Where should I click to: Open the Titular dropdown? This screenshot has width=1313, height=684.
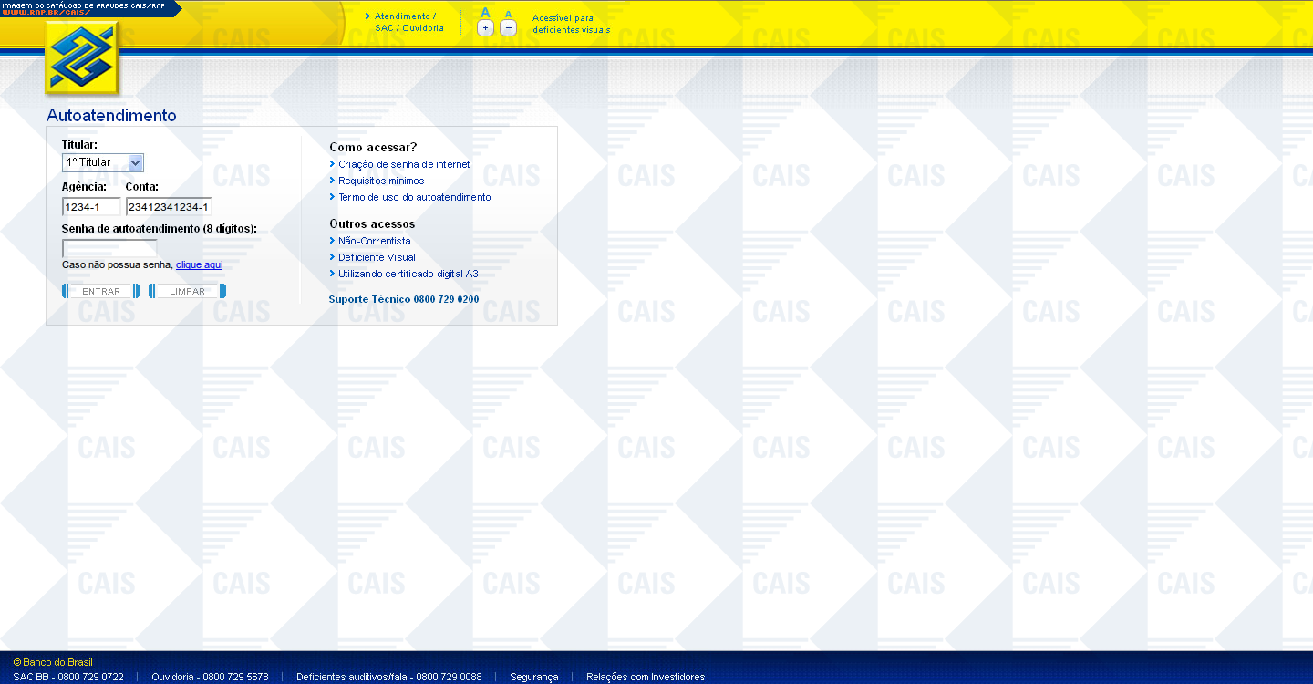coord(102,163)
